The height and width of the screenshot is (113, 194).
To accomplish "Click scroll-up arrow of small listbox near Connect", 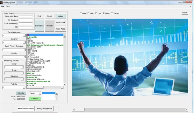I will (56, 93).
